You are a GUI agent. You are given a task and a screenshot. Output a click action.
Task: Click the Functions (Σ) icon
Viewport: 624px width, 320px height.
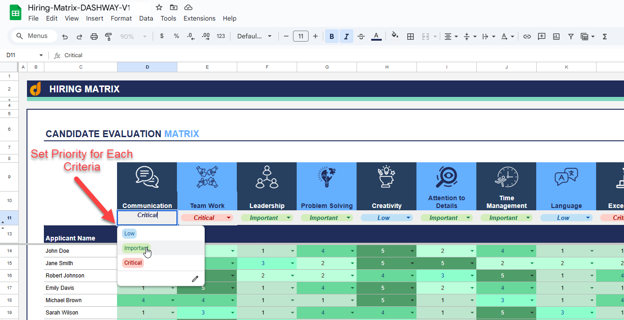click(x=606, y=36)
